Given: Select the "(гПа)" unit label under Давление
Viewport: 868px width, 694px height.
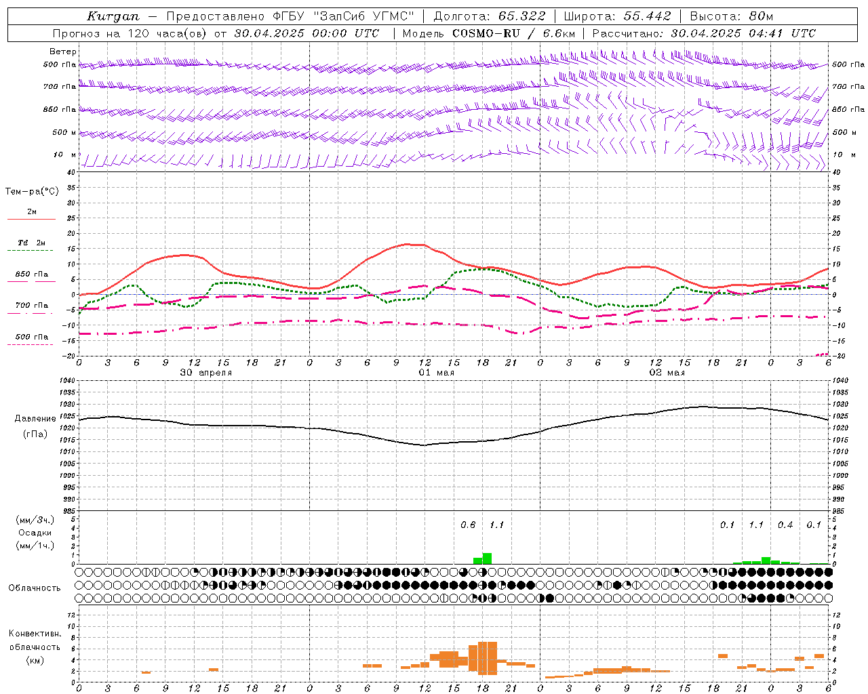Looking at the screenshot, I should click(35, 434).
